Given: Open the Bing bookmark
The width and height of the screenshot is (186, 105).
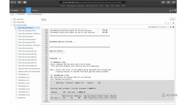Looking at the screenshot, I should coord(112,6).
